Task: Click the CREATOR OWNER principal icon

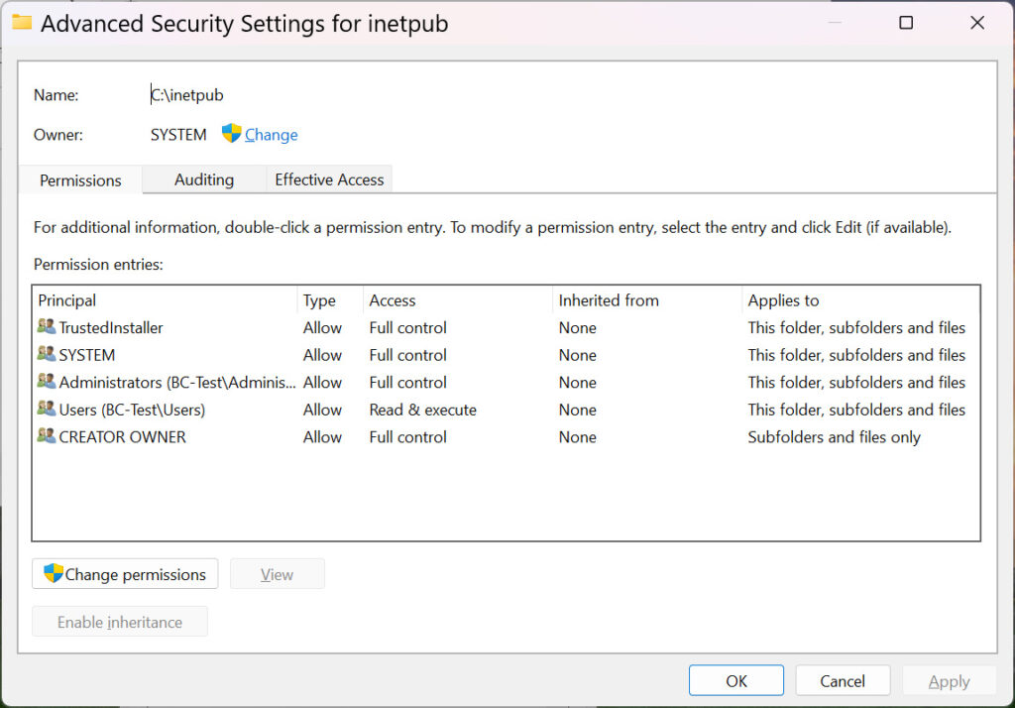Action: point(45,436)
